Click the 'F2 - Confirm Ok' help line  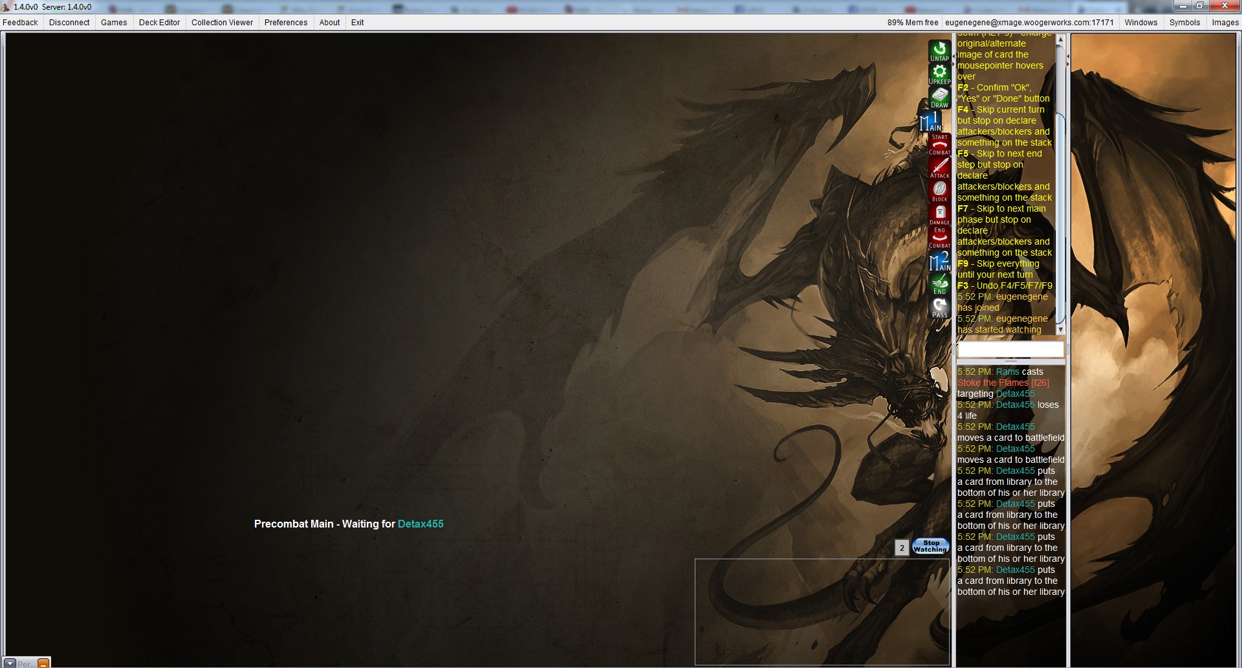coord(1003,93)
